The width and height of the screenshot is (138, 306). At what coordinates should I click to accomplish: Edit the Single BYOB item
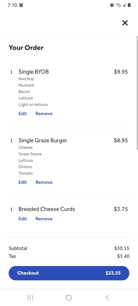23,114
